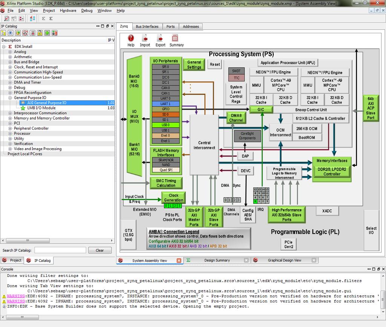Image resolution: width=386 pixels, height=327 pixels.
Task: Select the LMB I/O Module tree item
Action: [41, 108]
